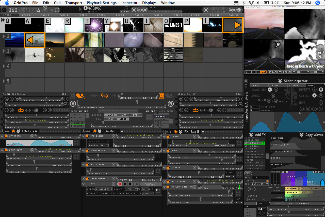Screen dimensions: 325x217
Task: Open the OP GEN.DRUNK dropdown
Action: (x=310, y=204)
